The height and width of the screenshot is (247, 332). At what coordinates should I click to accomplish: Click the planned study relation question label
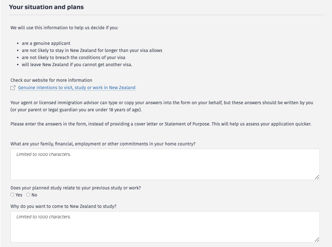(75, 188)
